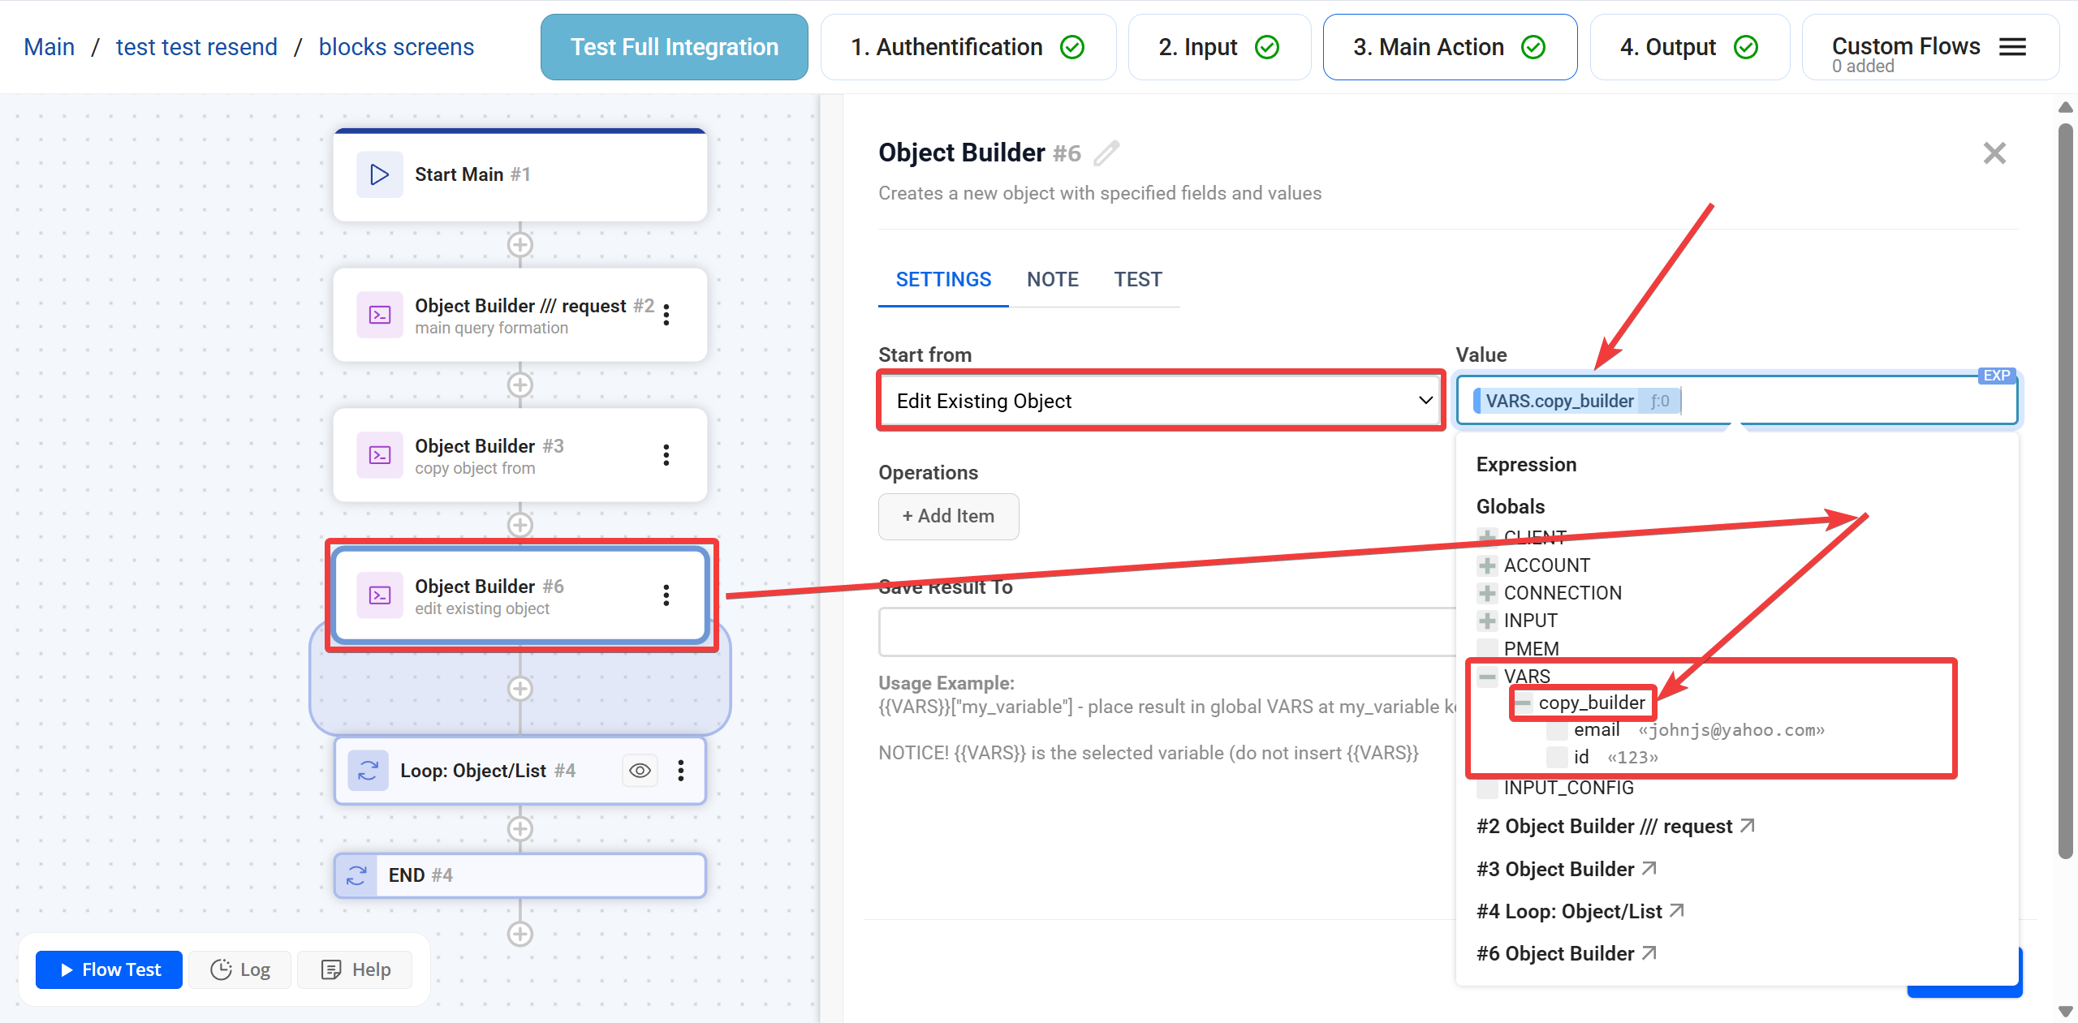Click the Start Main play icon
2078x1023 pixels.
[379, 174]
